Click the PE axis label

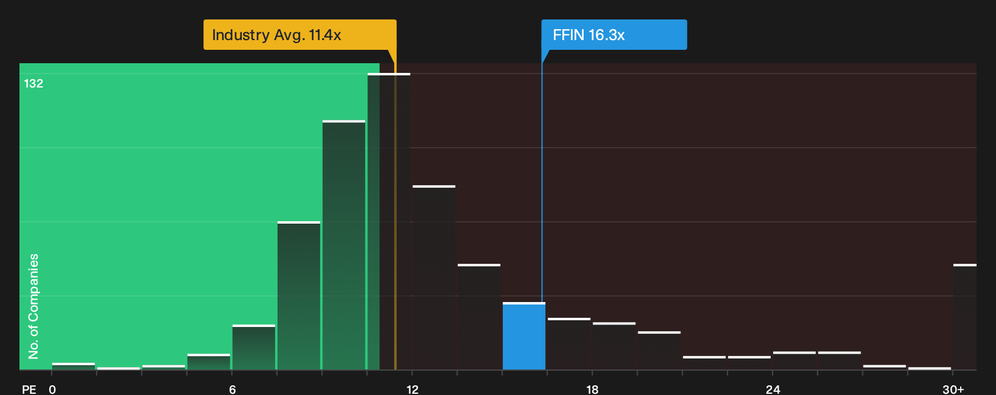tap(29, 390)
